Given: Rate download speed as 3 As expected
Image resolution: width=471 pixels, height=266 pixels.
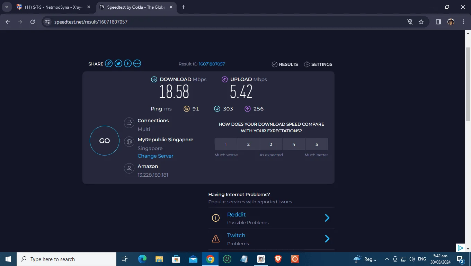Looking at the screenshot, I should point(271,144).
